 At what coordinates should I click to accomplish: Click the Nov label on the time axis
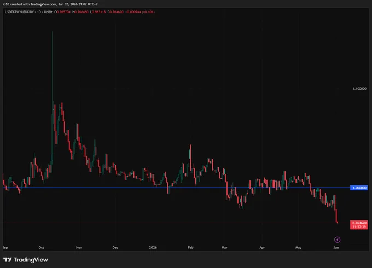[x=79, y=247]
